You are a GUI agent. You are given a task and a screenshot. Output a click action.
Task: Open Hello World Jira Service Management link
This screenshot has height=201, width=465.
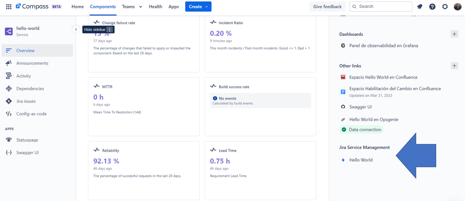[361, 160]
